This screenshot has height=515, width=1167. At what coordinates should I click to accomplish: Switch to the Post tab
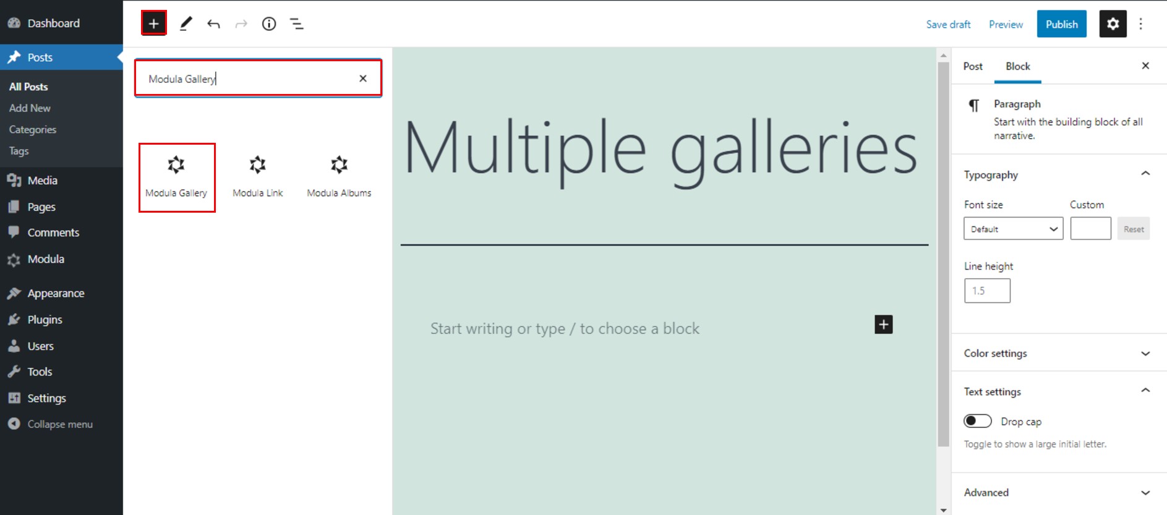point(972,66)
